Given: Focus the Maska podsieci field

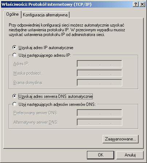Looking at the screenshot, I should 99,73.
